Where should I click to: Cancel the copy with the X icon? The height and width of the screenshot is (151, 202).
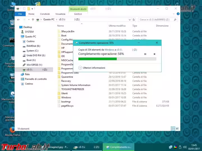154,54
